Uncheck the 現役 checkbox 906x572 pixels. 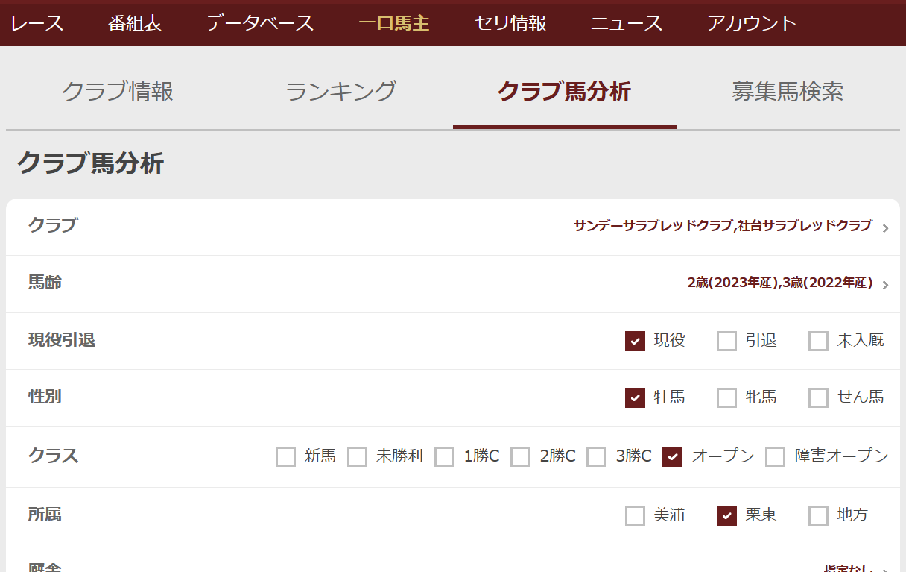click(x=635, y=341)
